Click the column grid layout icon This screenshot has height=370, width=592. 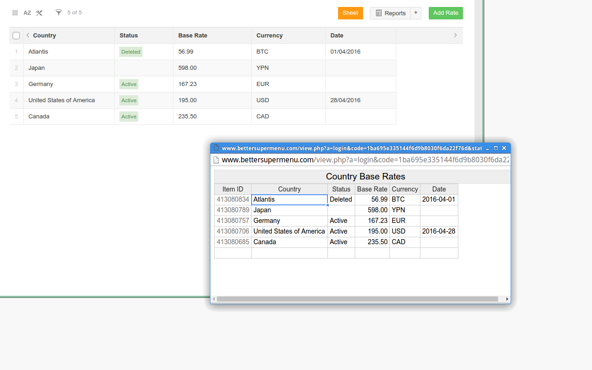click(15, 13)
